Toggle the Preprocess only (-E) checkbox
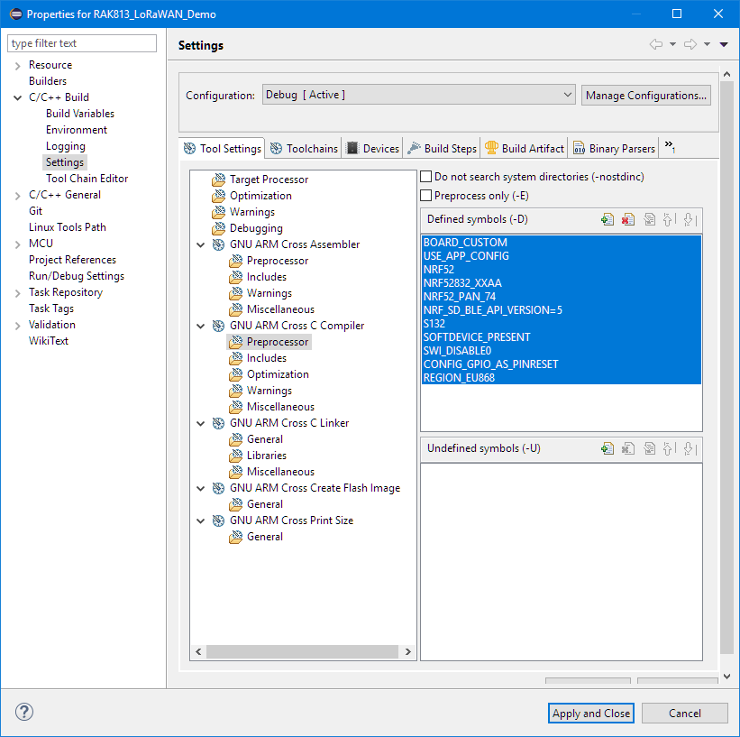This screenshot has height=737, width=740. click(x=427, y=196)
